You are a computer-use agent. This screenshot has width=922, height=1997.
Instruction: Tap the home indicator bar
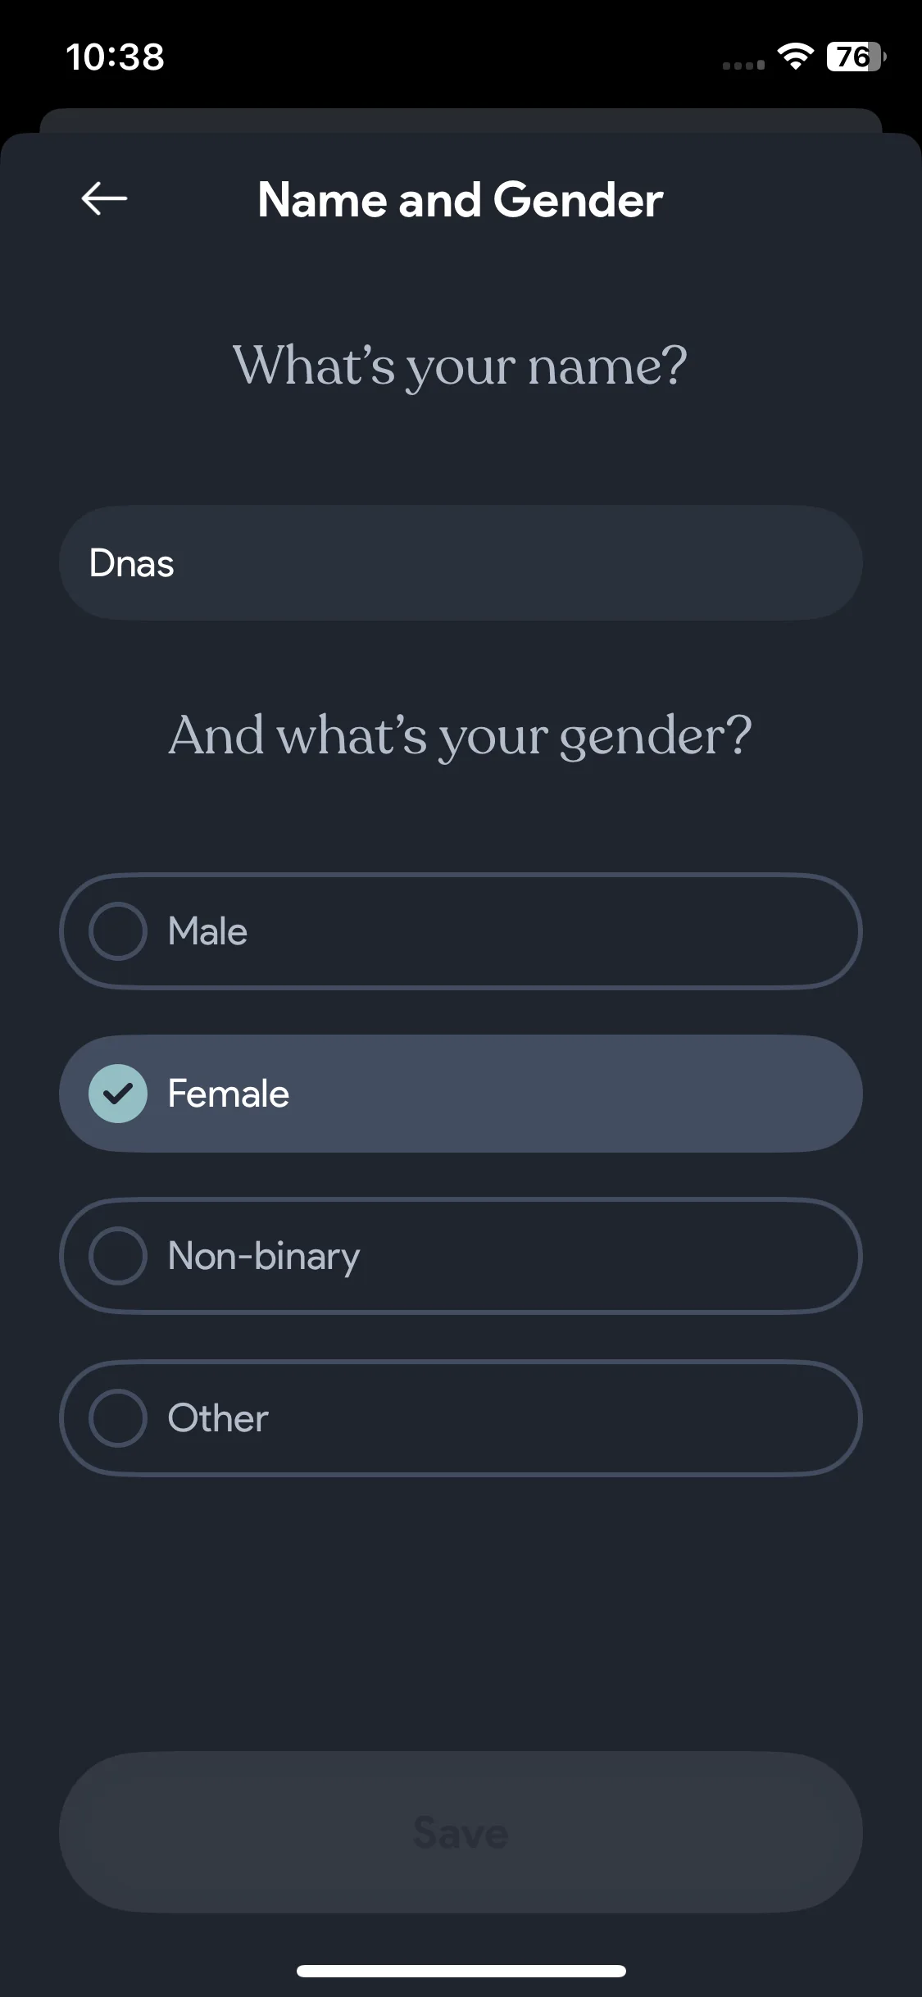[461, 1971]
